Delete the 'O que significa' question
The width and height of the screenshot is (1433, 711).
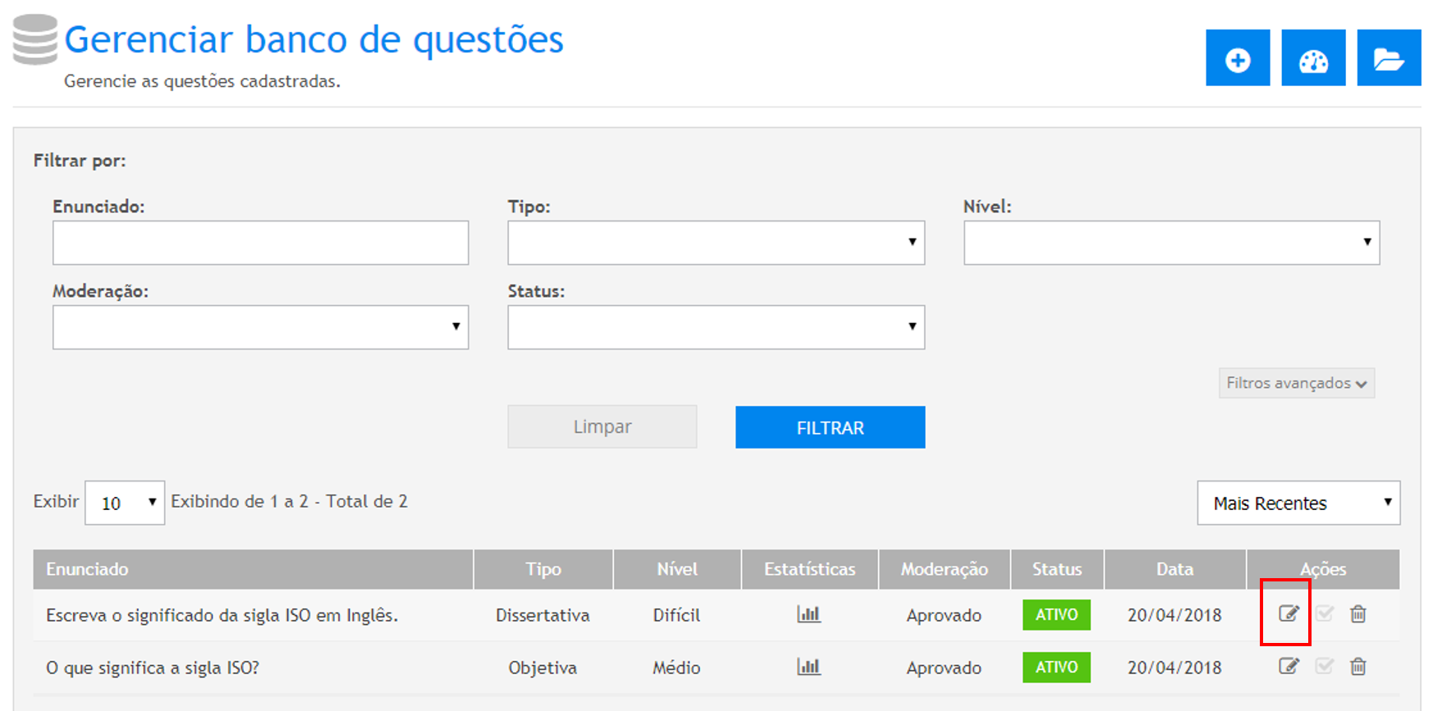pyautogui.click(x=1358, y=666)
